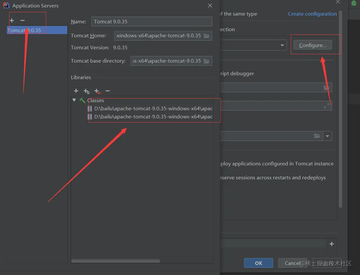Browse folder in the script debugger field
This screenshot has width=360, height=275.
pyautogui.click(x=327, y=88)
